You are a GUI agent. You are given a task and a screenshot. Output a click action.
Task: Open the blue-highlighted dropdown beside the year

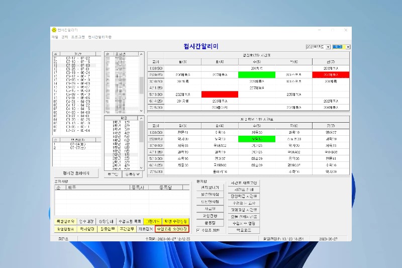(348, 47)
